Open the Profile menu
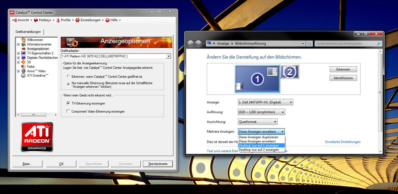The height and width of the screenshot is (194, 398). coord(65,20)
